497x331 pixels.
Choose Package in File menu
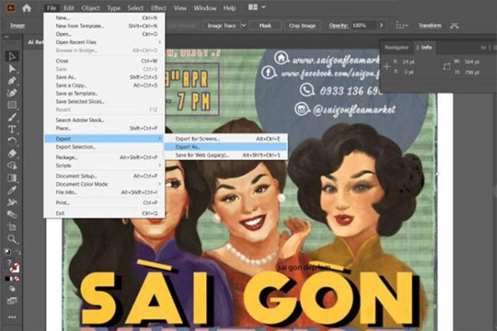tap(104, 157)
